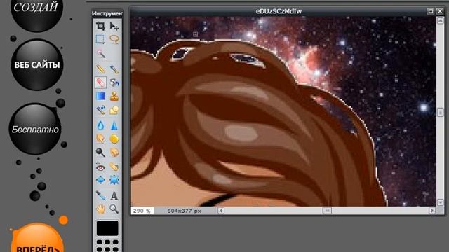Screen dimensions: 449x252
Task: Click the horizontal scrollbar thumb
Action: pyautogui.click(x=327, y=211)
